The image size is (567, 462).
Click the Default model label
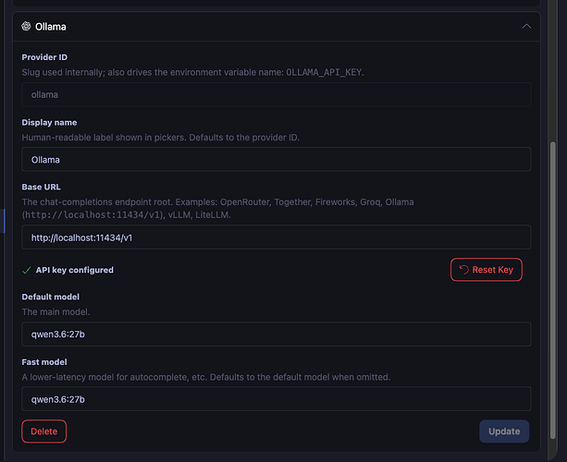(51, 297)
